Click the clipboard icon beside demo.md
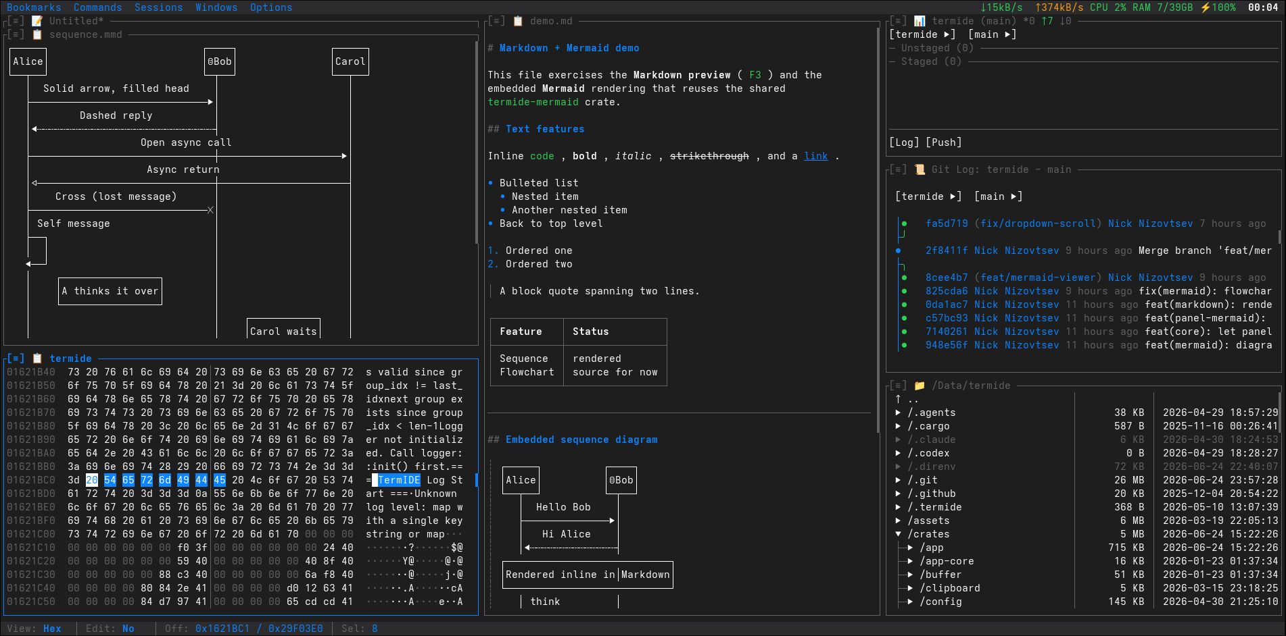 (x=518, y=21)
